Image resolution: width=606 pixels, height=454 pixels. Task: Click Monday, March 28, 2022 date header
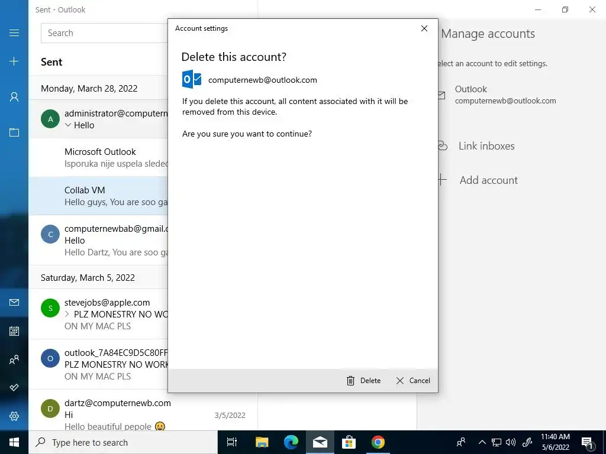pos(89,89)
